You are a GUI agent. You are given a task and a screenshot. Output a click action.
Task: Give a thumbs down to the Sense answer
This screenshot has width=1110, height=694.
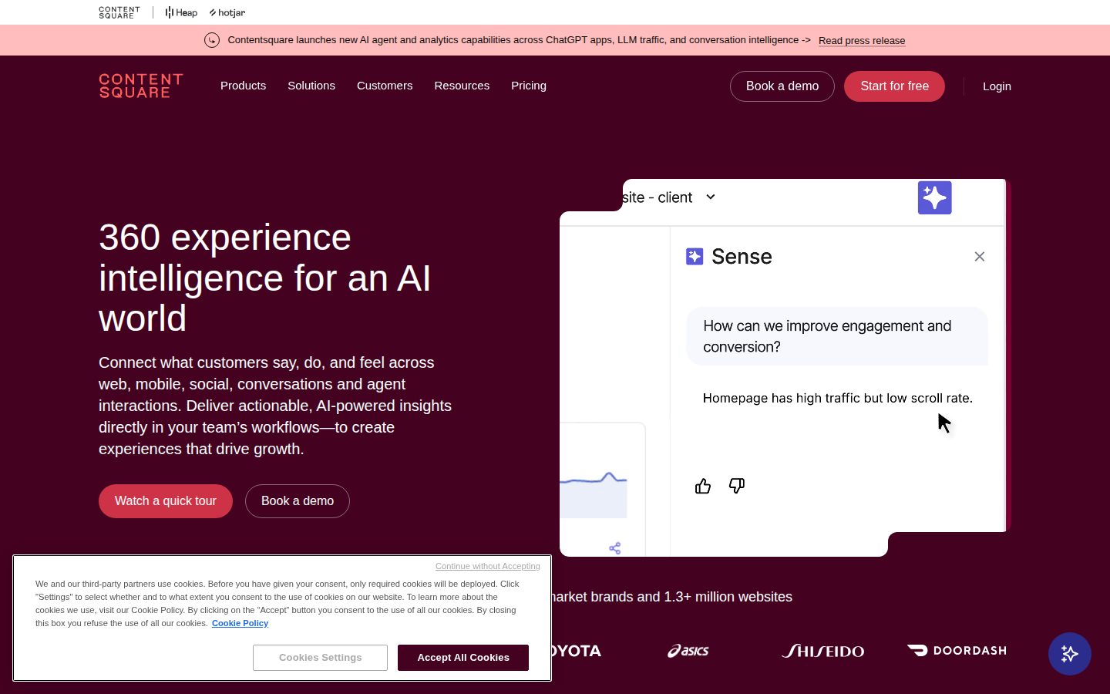coord(737,486)
